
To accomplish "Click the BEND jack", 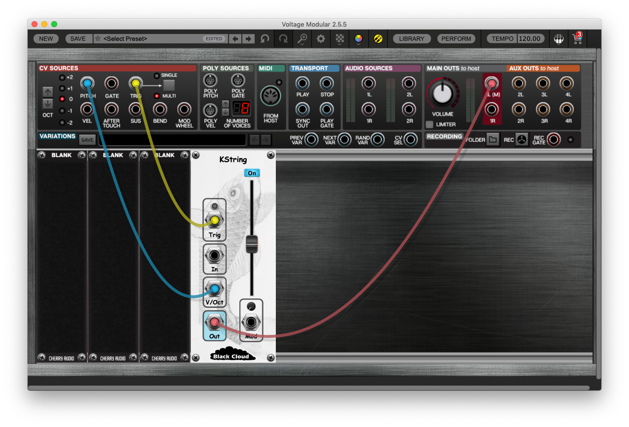I will [160, 109].
